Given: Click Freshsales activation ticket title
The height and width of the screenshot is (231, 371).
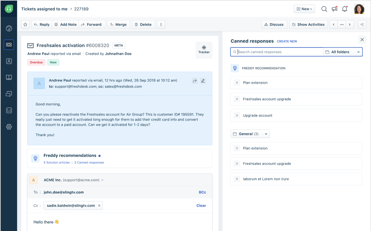Looking at the screenshot, I should (x=61, y=45).
